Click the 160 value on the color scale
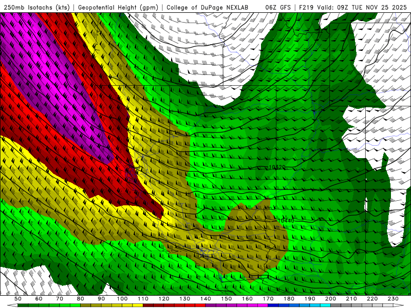This screenshot has height=308, width=411. [x=247, y=299]
